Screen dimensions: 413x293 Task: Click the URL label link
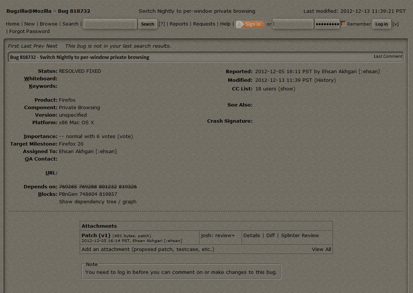pyautogui.click(x=51, y=173)
